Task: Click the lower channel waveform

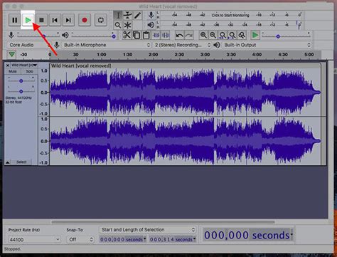Action: pyautogui.click(x=186, y=141)
